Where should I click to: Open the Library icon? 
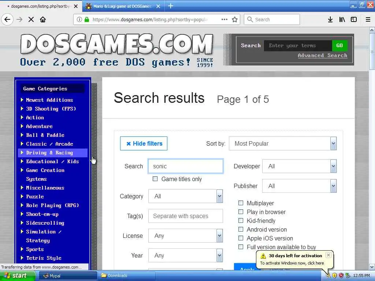[342, 19]
